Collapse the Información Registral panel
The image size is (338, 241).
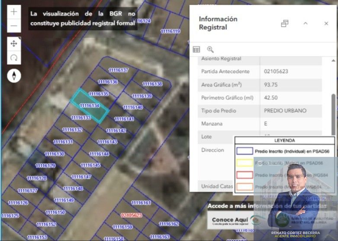click(x=306, y=23)
